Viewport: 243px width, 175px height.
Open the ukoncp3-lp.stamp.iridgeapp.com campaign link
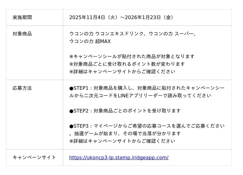coord(119,158)
